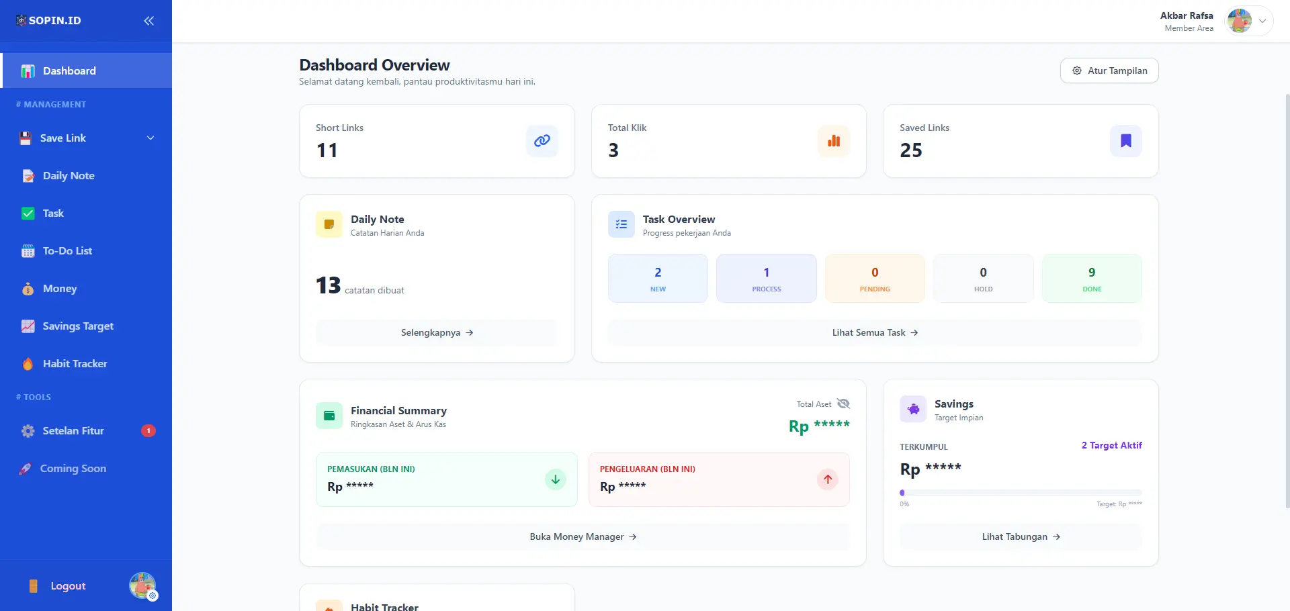Screen dimensions: 1290x611
Task: Click Buka Money Manager link
Action: coord(583,537)
